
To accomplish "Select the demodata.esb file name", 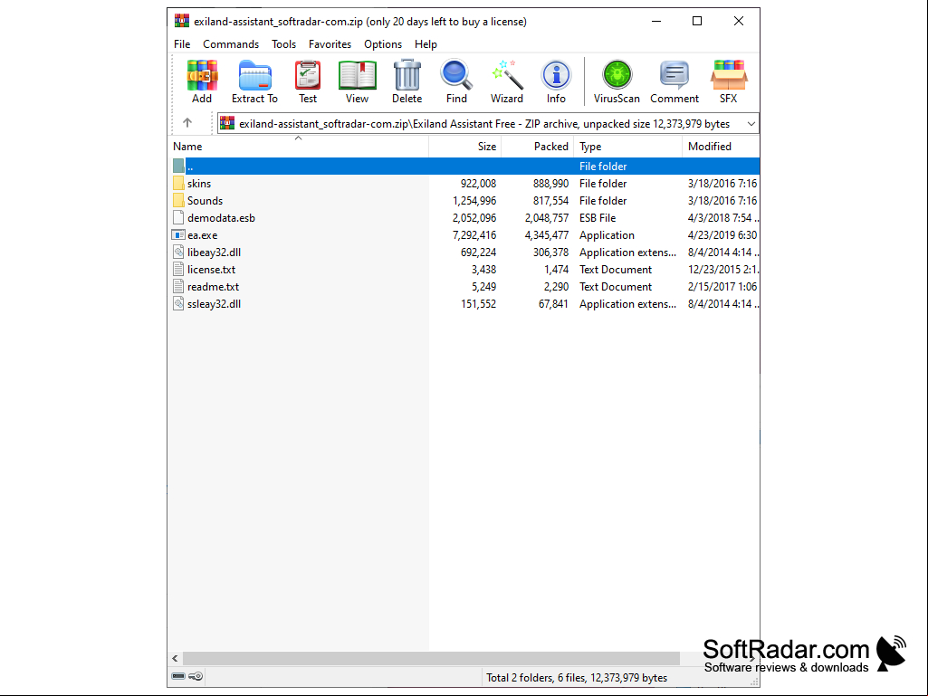I will coord(221,218).
